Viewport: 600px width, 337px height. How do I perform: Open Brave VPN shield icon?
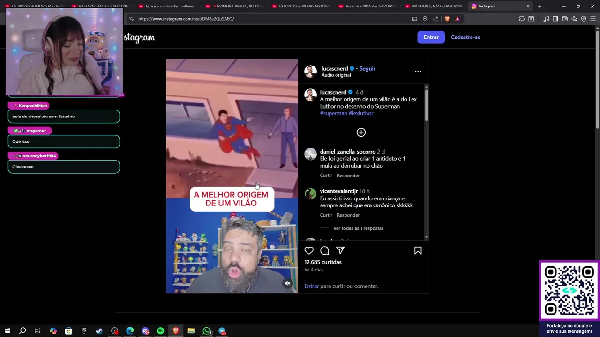tap(584, 19)
